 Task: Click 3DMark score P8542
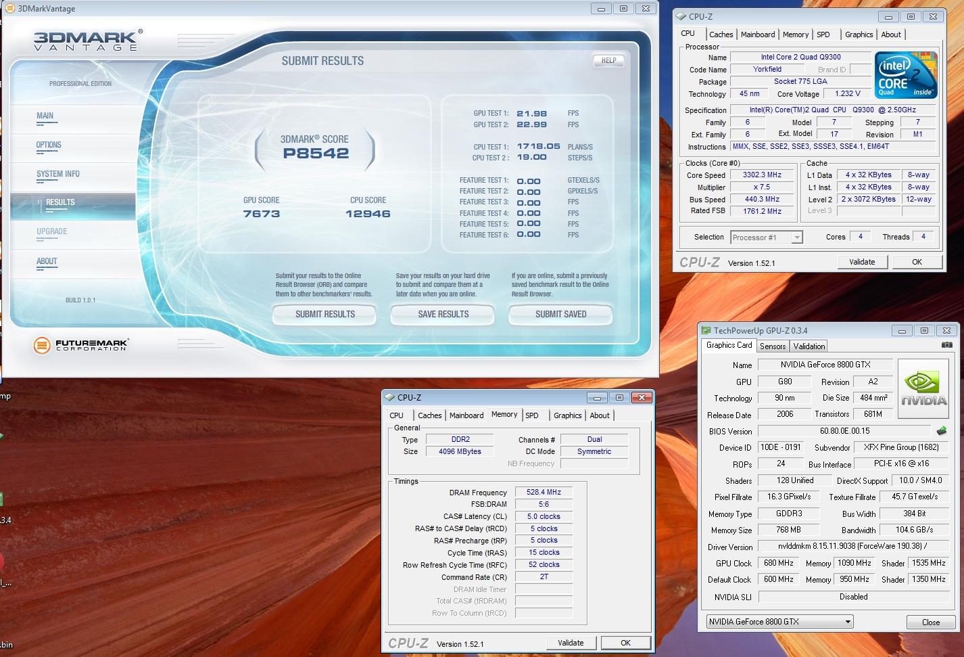coord(316,153)
